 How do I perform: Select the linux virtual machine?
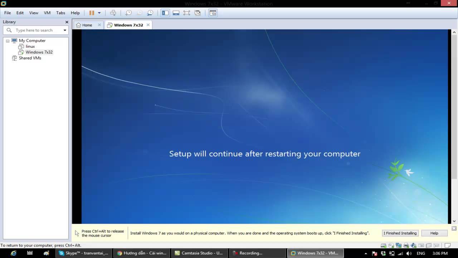[x=30, y=46]
